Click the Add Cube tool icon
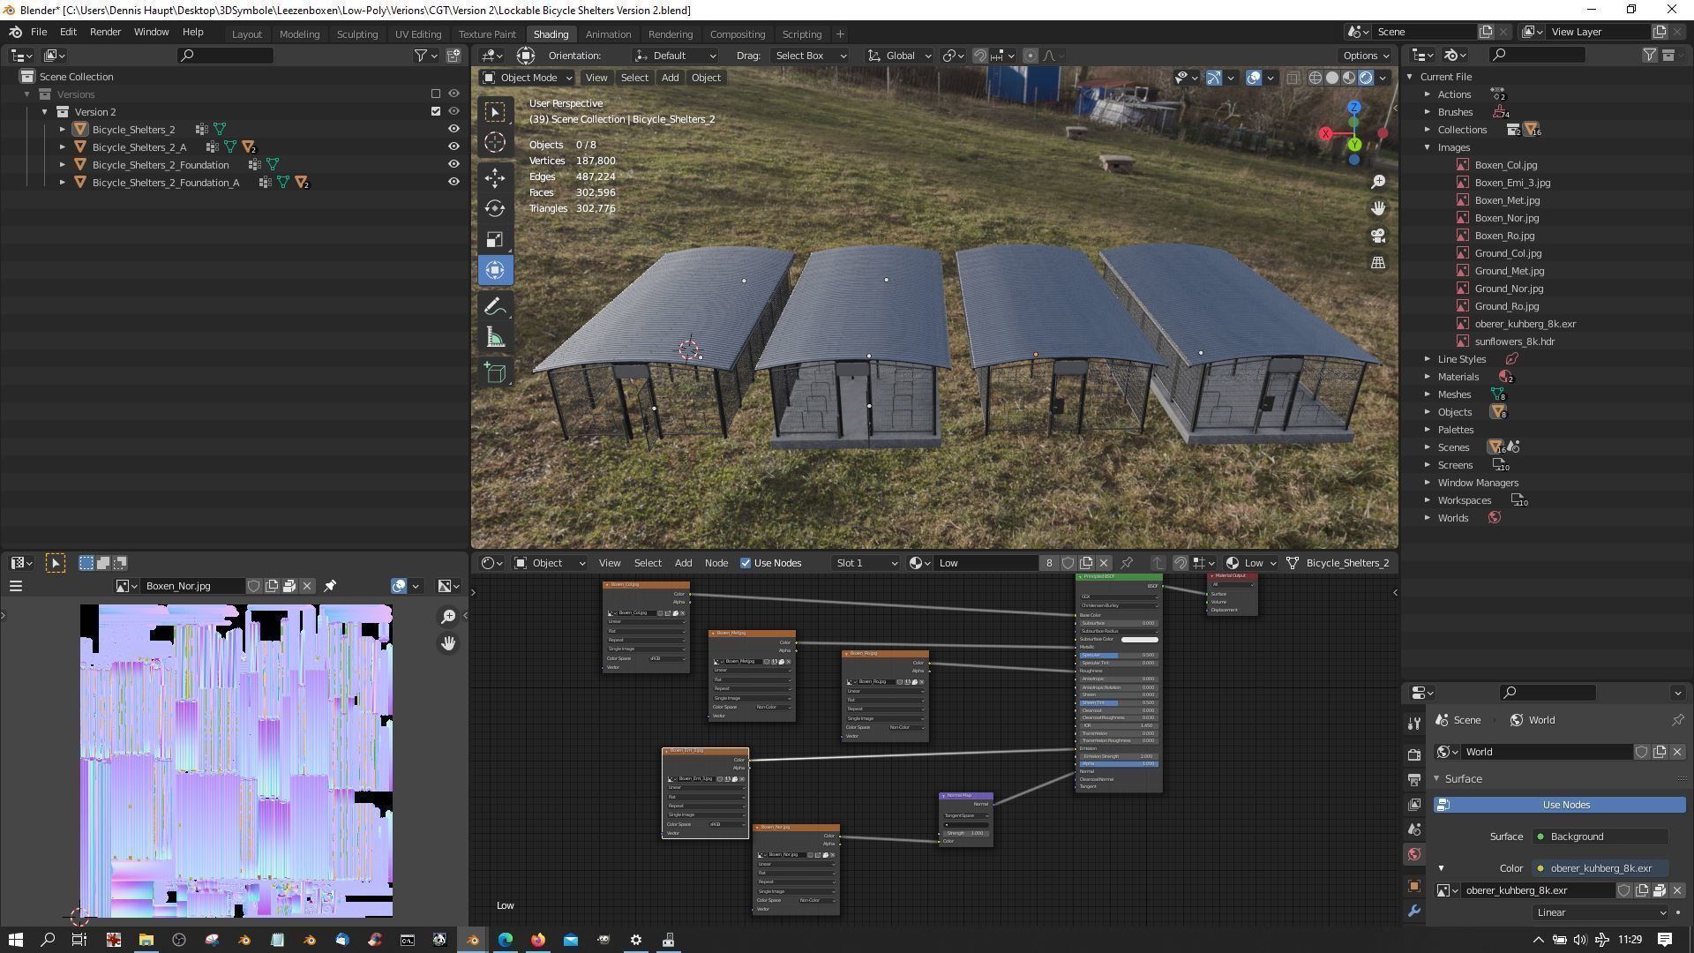The width and height of the screenshot is (1694, 953). click(x=495, y=373)
